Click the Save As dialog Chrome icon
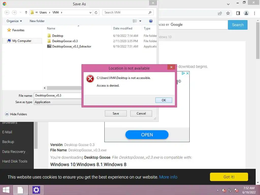260x195 pixels. (x=5, y=4)
